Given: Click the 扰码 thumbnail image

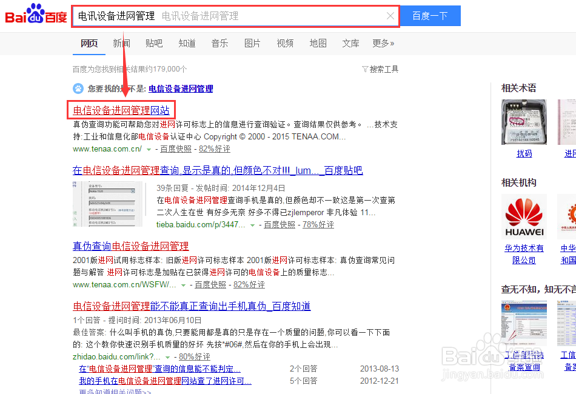Looking at the screenshot, I should [x=524, y=122].
